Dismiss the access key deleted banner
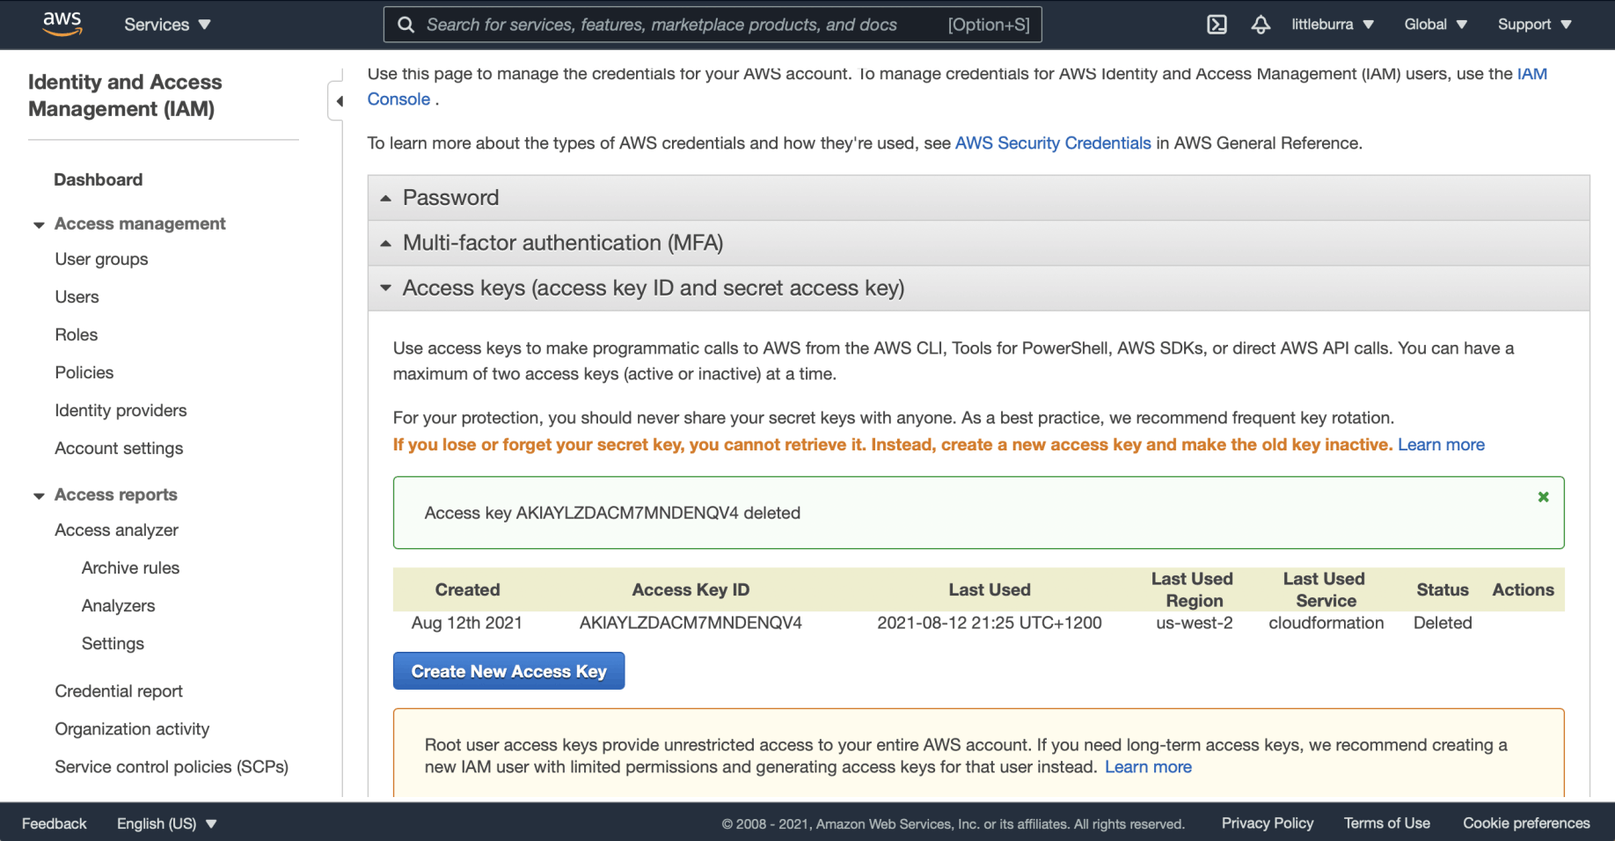1615x841 pixels. [1543, 497]
